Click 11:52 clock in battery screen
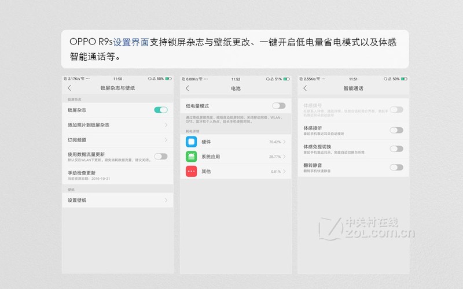The width and height of the screenshot is (463, 289). (236, 79)
